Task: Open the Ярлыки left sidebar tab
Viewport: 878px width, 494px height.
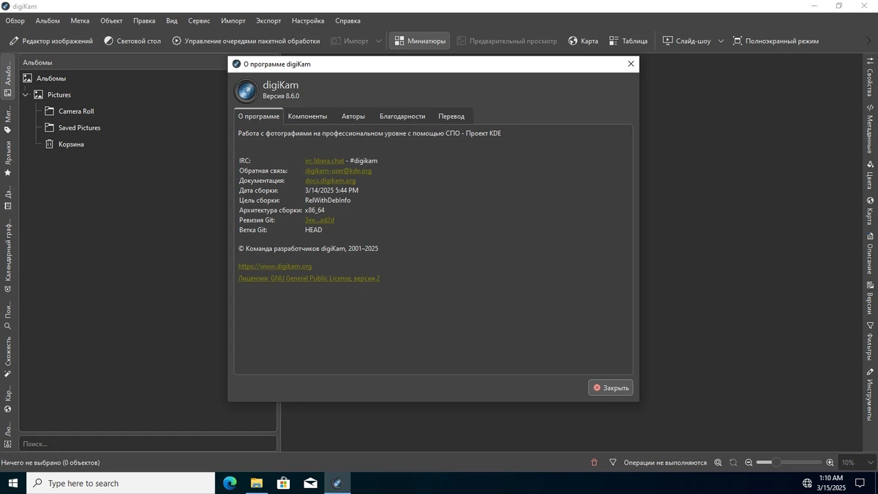Action: 8,159
